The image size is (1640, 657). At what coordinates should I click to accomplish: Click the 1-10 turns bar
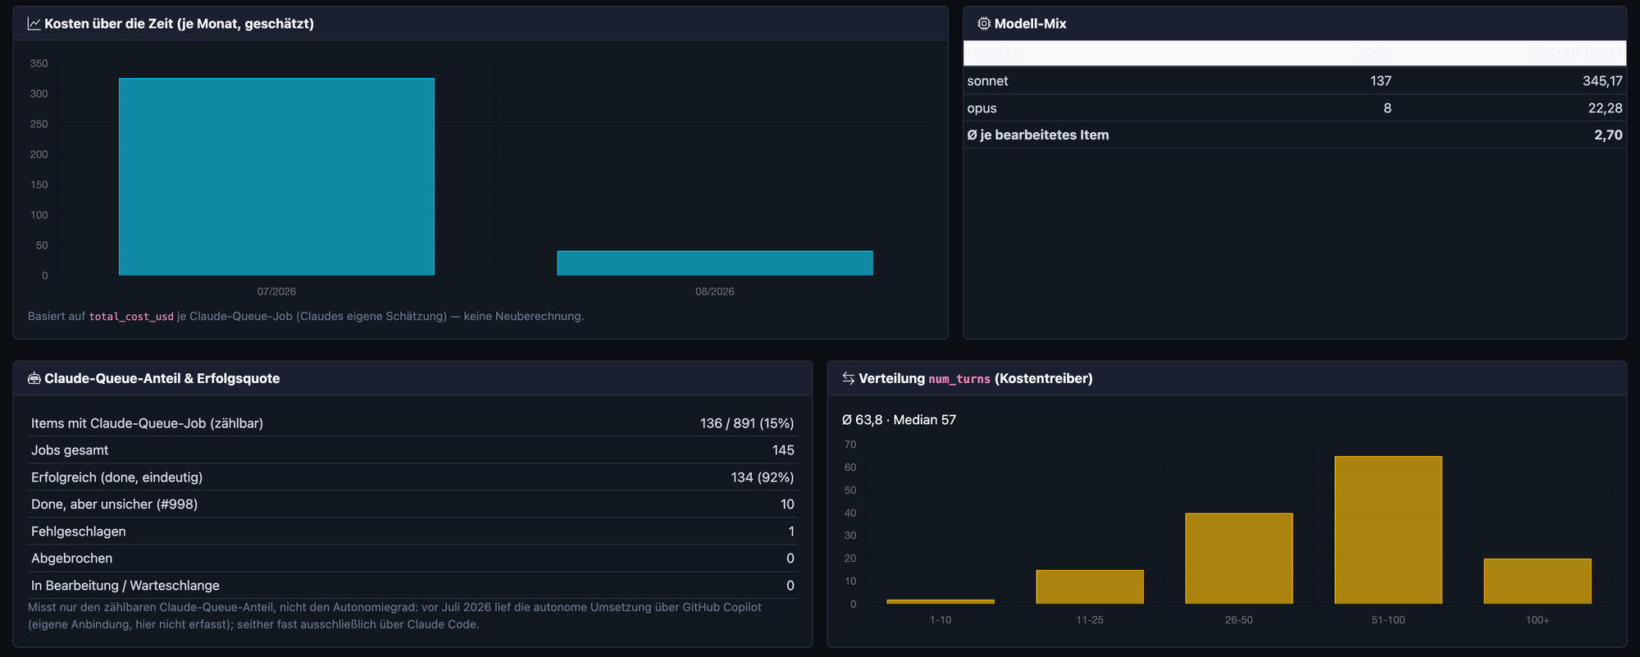(x=941, y=601)
